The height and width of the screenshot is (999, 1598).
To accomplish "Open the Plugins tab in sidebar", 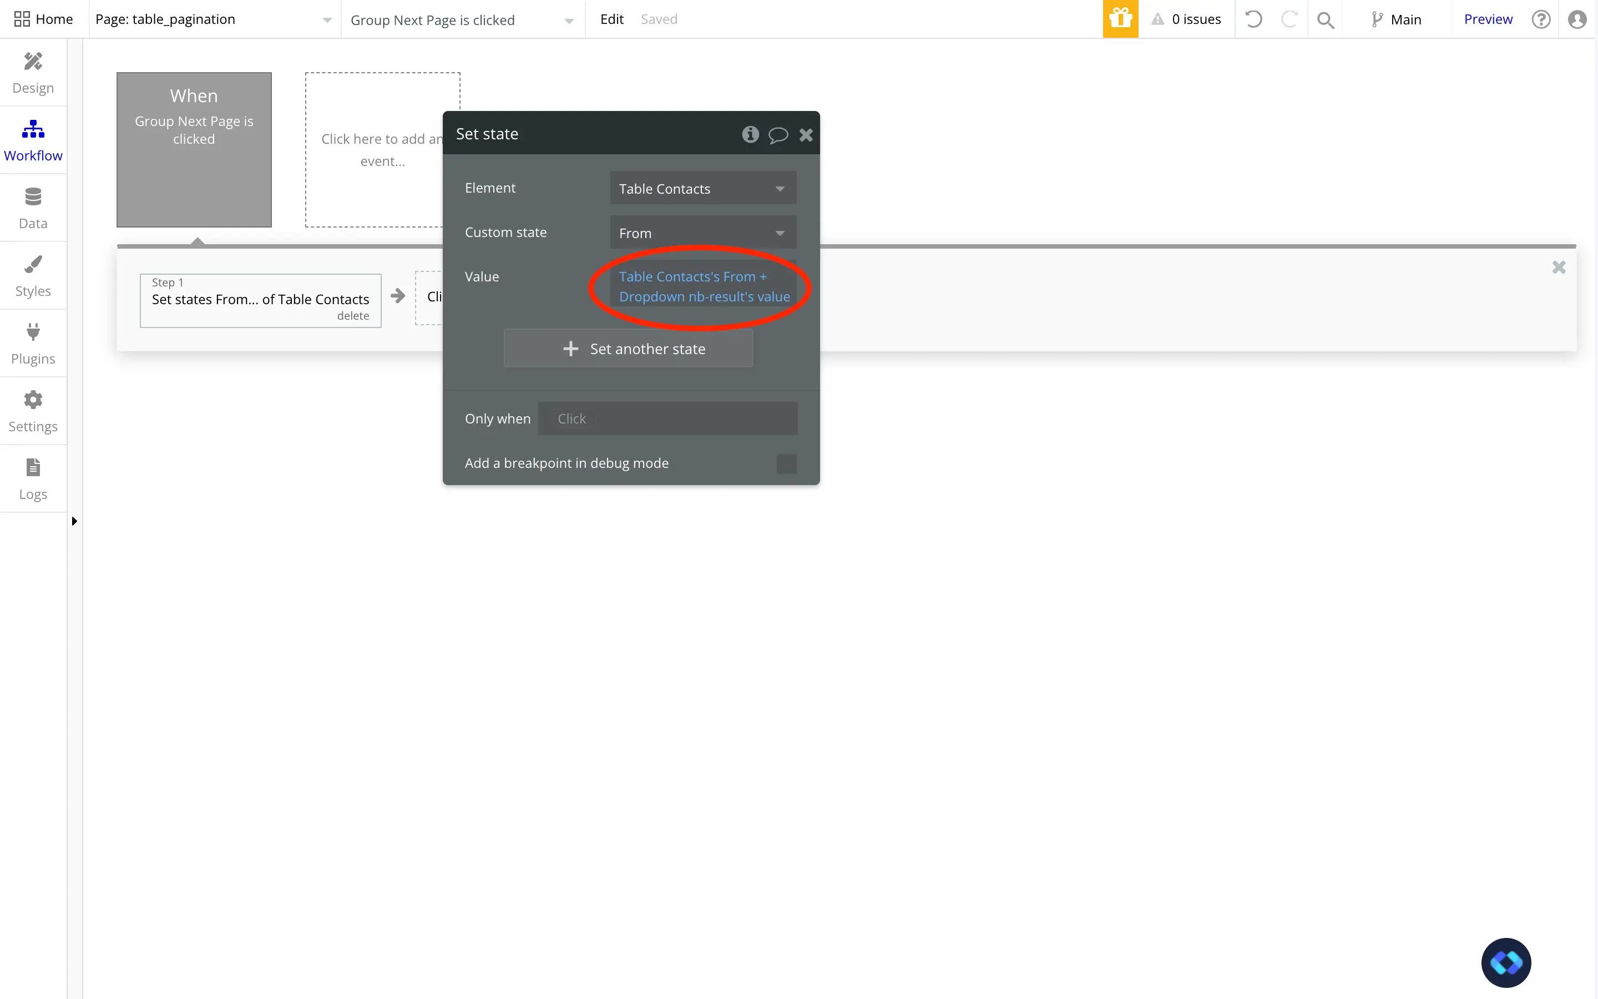I will click(x=33, y=344).
